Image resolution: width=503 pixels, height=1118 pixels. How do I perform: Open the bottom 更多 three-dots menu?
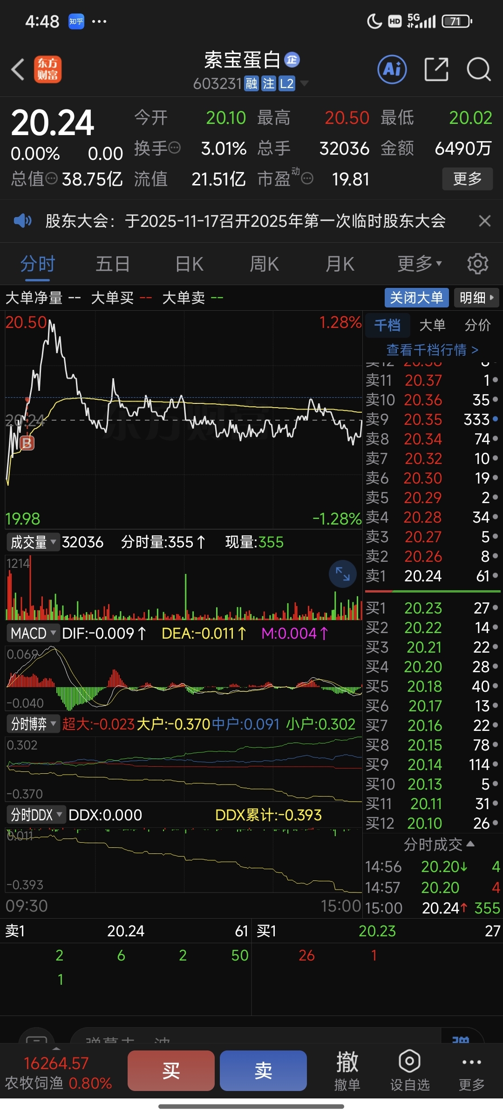[x=472, y=1070]
